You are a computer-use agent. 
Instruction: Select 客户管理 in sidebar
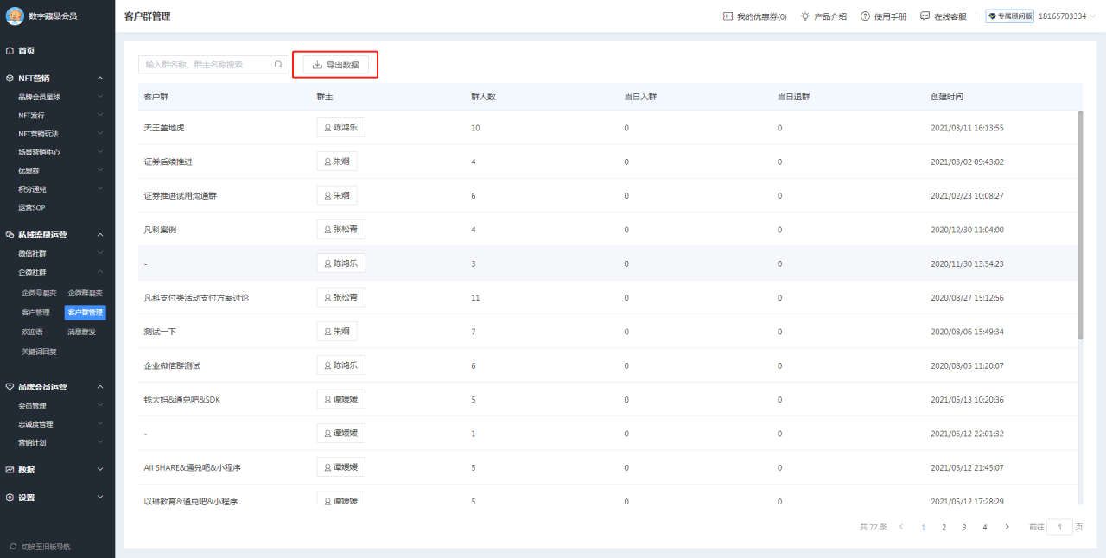point(35,313)
